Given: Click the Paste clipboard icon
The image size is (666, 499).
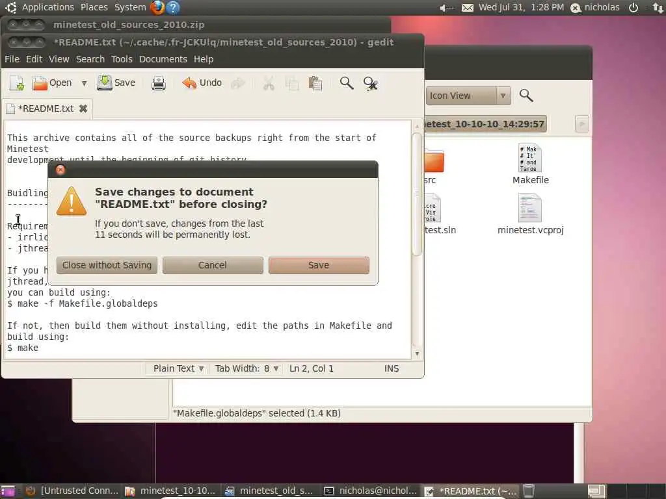Looking at the screenshot, I should (315, 83).
